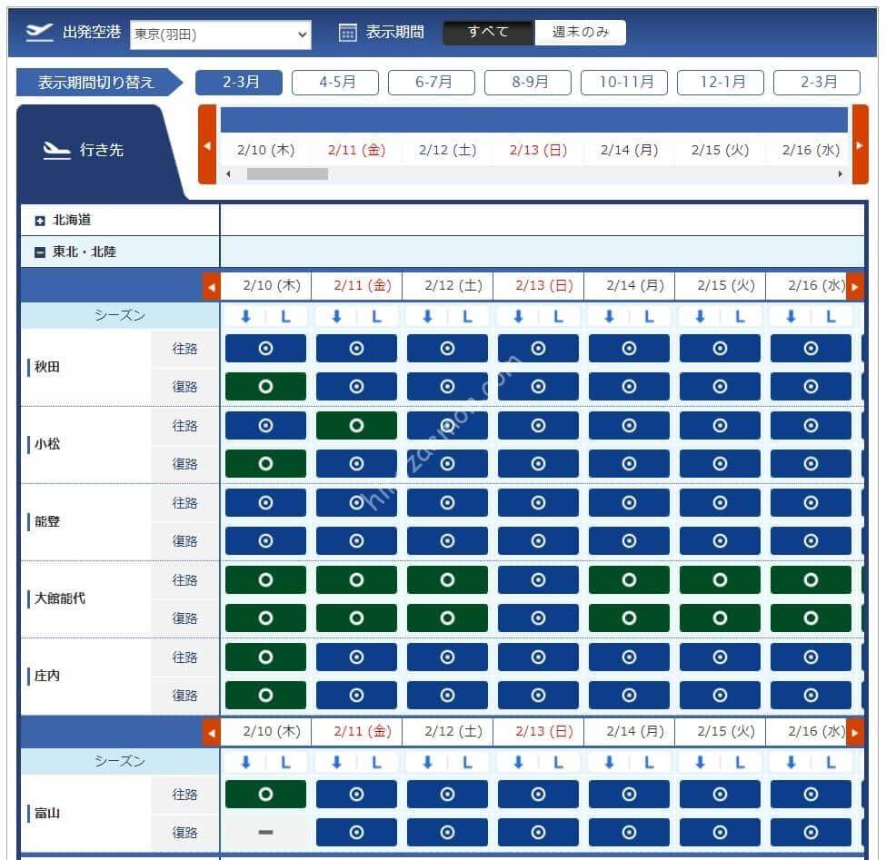The width and height of the screenshot is (886, 860).
Task: Click the date scrollbar thumb
Action: pyautogui.click(x=288, y=174)
